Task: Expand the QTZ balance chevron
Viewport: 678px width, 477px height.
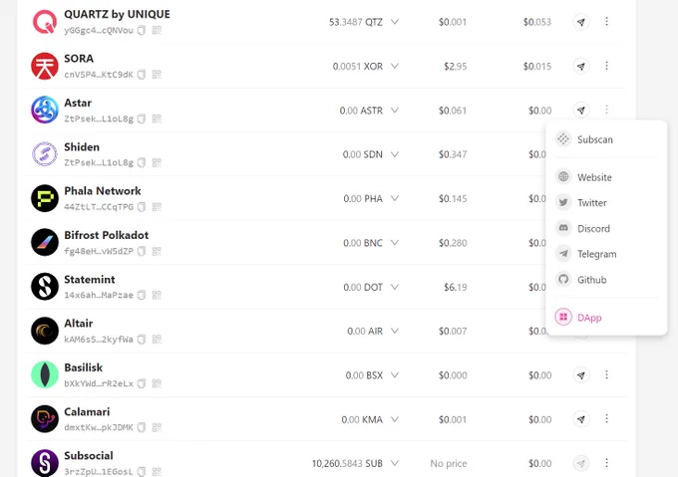Action: click(395, 22)
